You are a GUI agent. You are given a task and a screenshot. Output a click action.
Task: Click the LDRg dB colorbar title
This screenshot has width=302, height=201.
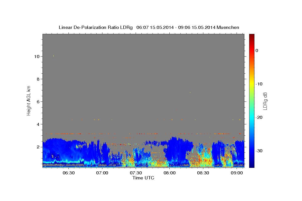[265, 101]
